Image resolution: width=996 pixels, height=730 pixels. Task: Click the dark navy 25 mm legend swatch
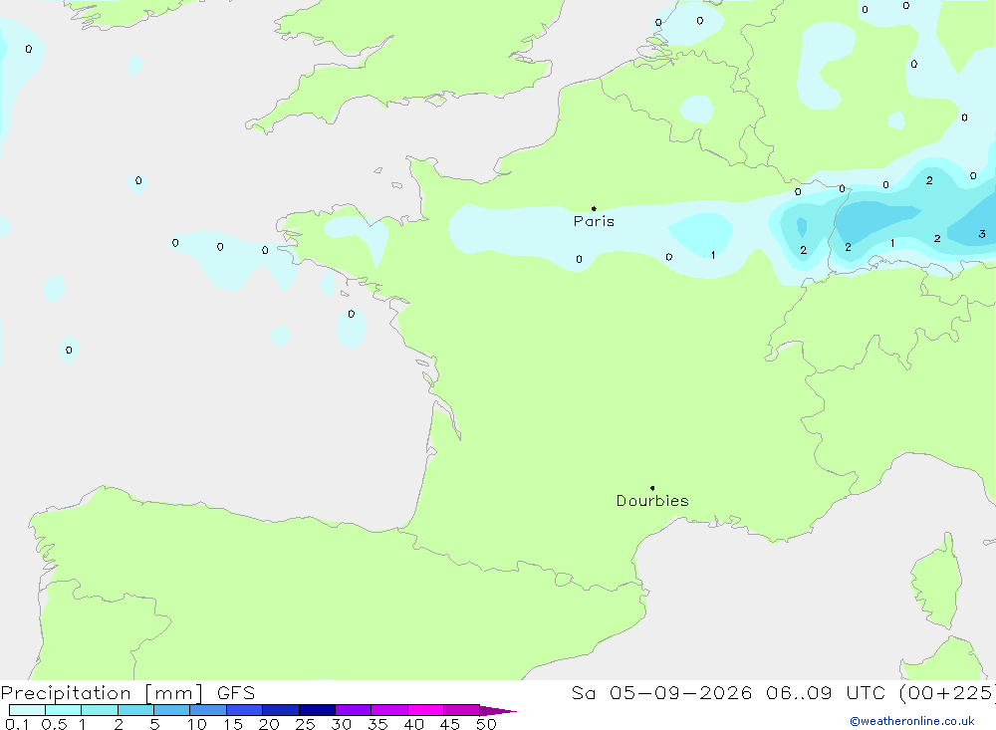pyautogui.click(x=317, y=710)
